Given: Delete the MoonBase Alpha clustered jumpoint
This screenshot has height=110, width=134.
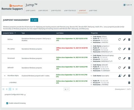Looking at the screenshot, I should 129,76.
